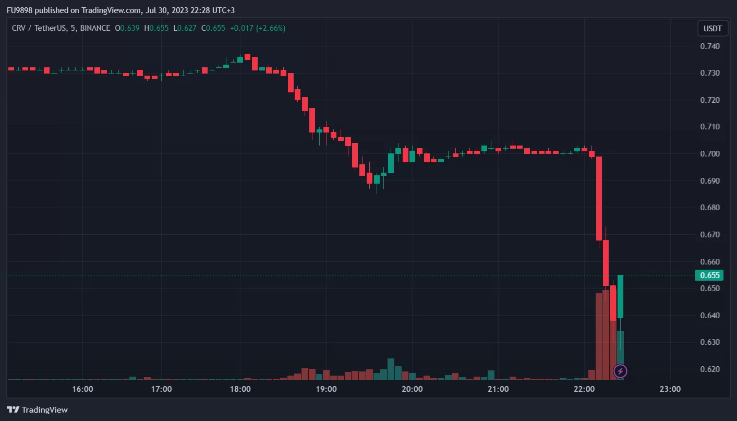Image resolution: width=737 pixels, height=421 pixels.
Task: Click the 0.700 price scale label
Action: point(710,154)
